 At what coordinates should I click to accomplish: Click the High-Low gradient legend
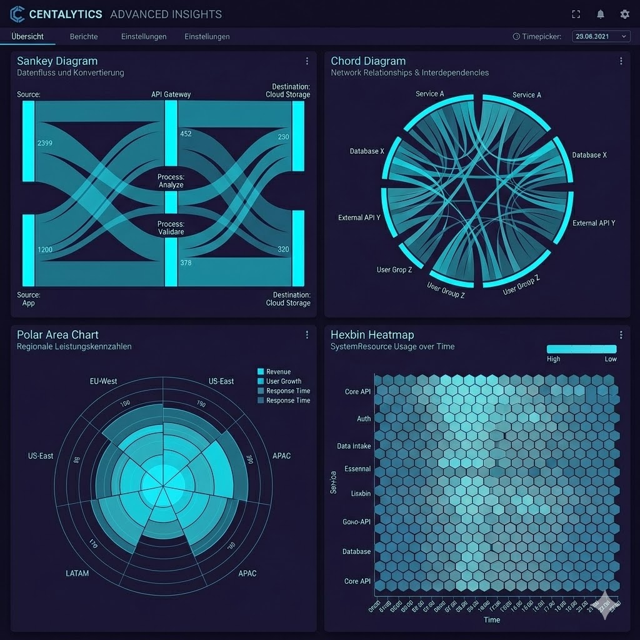(x=581, y=348)
